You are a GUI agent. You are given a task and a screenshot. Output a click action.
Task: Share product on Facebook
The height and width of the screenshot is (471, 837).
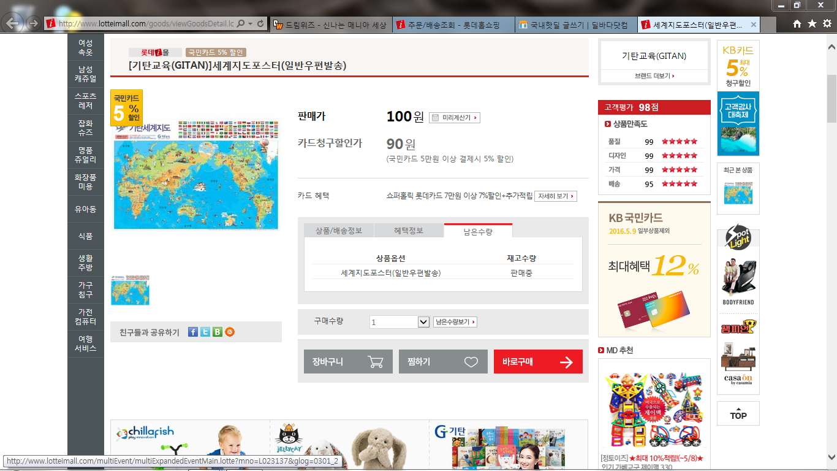[192, 332]
